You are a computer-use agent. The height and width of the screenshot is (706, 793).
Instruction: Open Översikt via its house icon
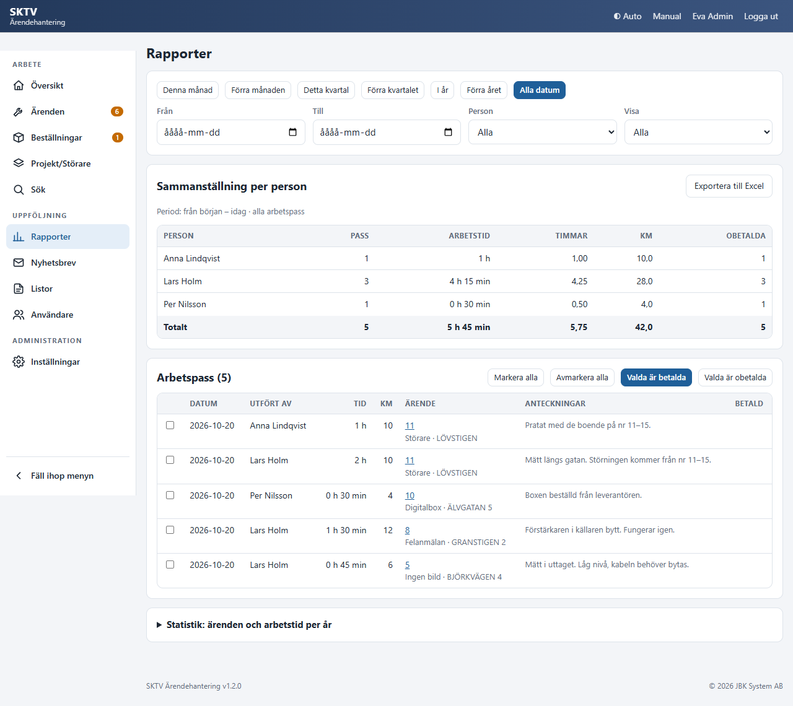(x=19, y=85)
